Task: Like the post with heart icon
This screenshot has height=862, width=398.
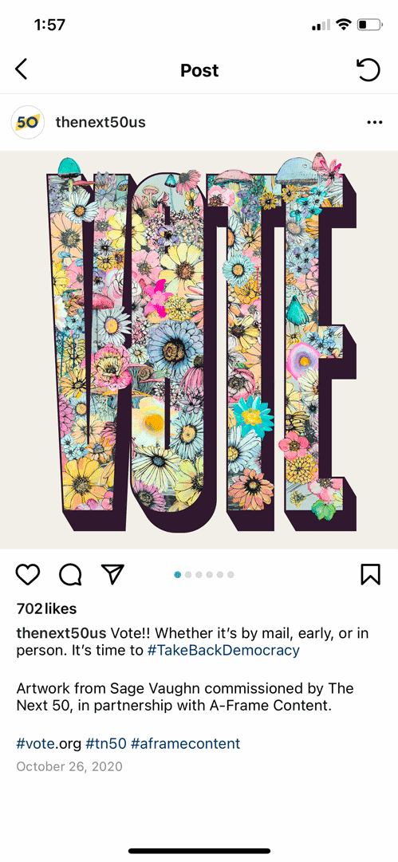Action: [27, 574]
